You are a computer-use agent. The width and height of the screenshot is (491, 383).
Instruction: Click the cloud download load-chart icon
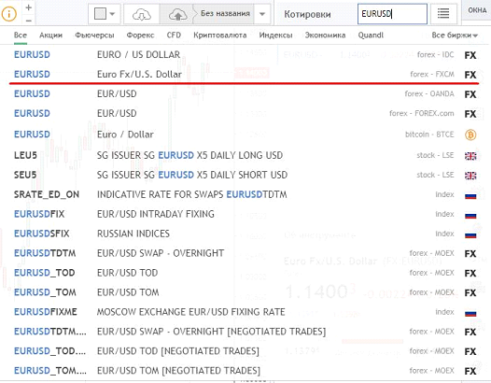(142, 14)
